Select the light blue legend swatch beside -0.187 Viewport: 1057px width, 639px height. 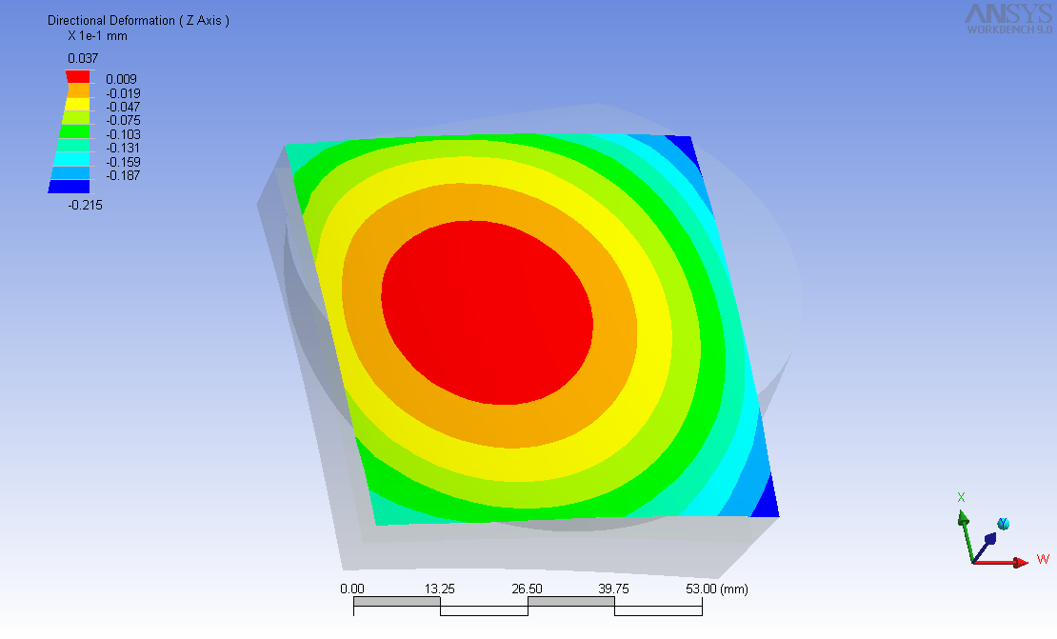(70, 172)
